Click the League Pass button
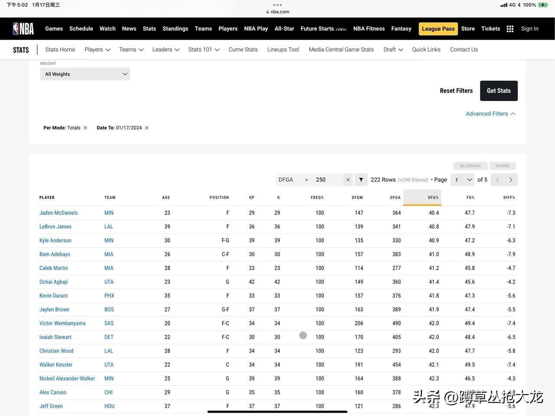This screenshot has width=555, height=416. (438, 29)
